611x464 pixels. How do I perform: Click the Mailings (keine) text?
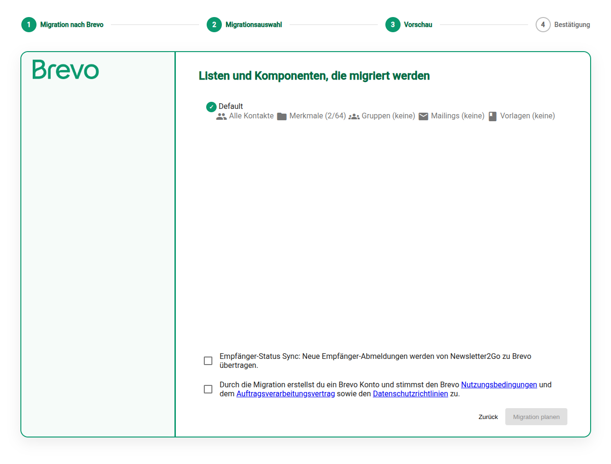457,116
